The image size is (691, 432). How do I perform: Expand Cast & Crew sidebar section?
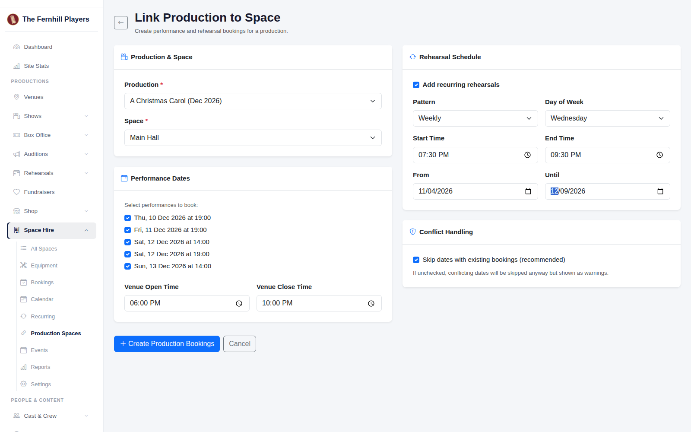(x=51, y=416)
